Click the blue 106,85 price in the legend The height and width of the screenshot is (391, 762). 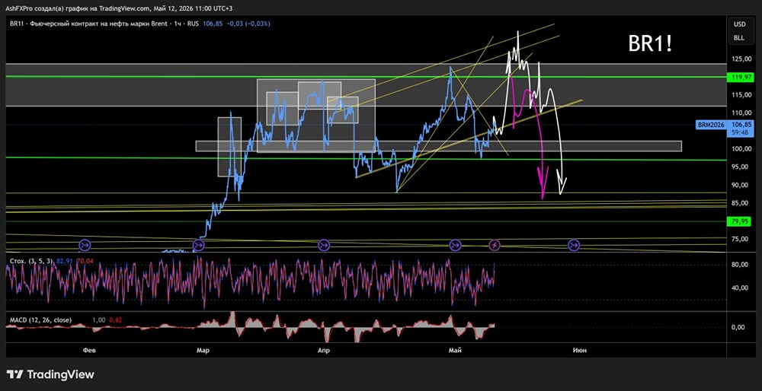(x=213, y=24)
